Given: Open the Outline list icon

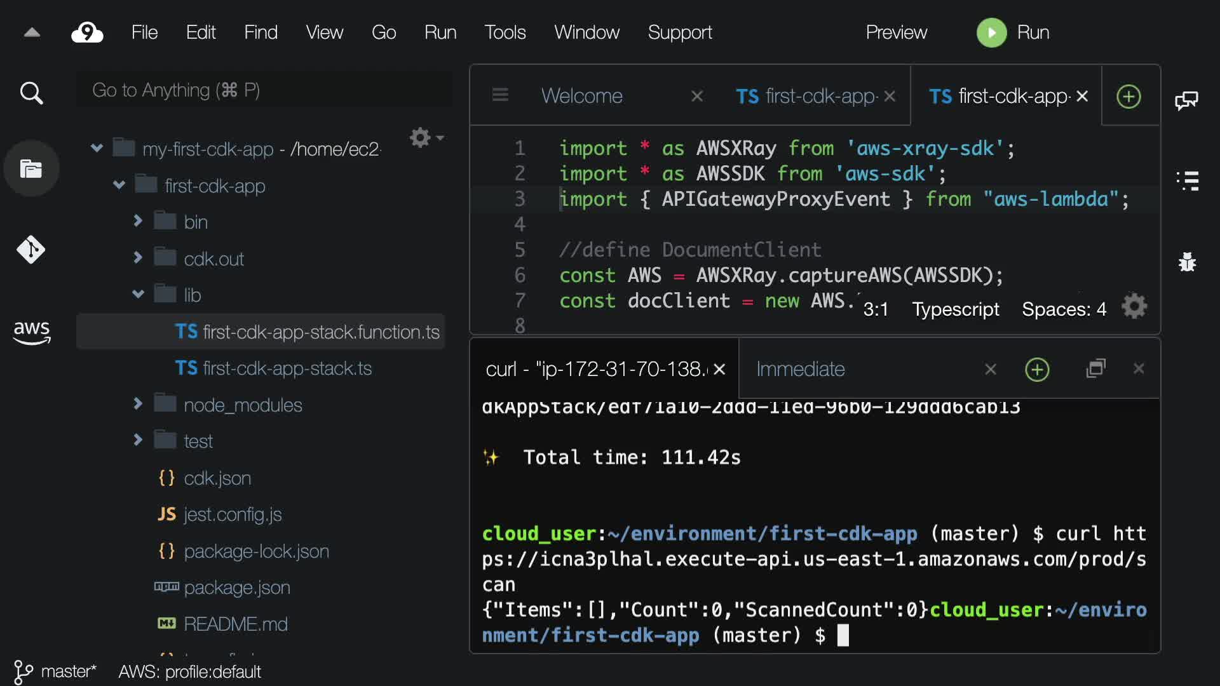Looking at the screenshot, I should [1187, 181].
